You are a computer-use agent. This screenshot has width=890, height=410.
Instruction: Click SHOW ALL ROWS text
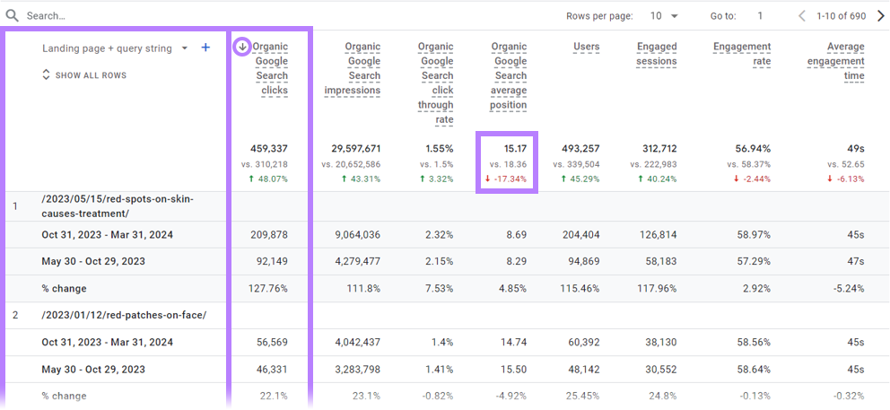(x=91, y=75)
